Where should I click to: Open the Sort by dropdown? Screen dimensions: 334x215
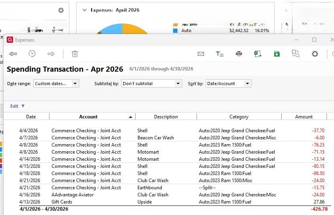click(x=229, y=84)
